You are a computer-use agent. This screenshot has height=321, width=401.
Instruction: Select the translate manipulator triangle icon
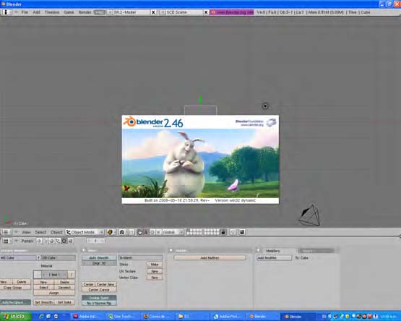coord(146,232)
